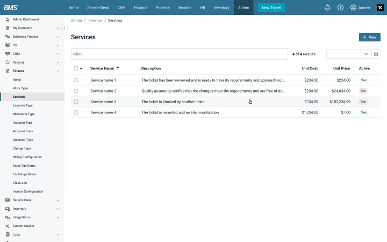This screenshot has width=387, height=242.
Task: Click the Kaseya logo icon at top right
Action: pos(380,8)
